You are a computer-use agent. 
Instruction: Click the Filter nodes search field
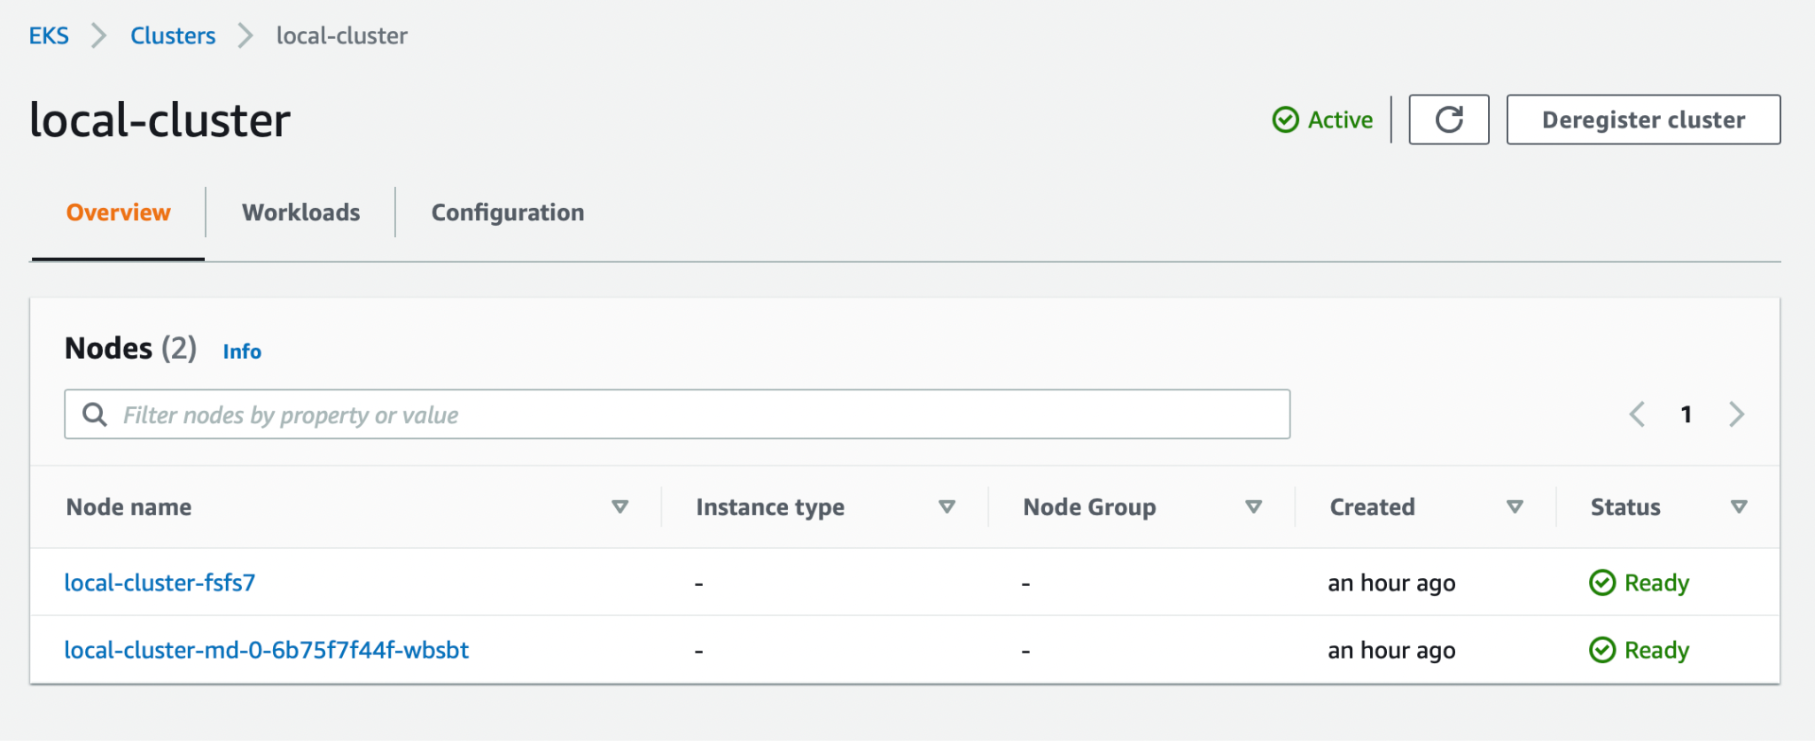click(691, 414)
